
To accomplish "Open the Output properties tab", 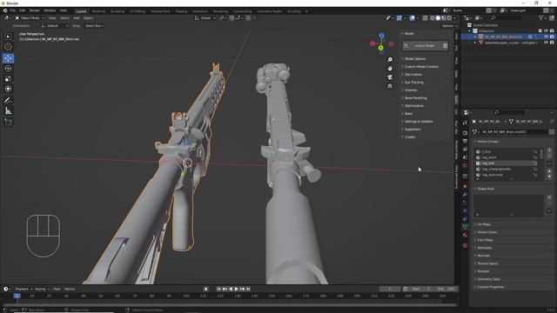I will click(465, 141).
